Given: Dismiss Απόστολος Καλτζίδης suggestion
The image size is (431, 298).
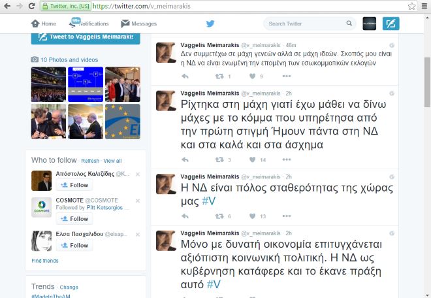Looking at the screenshot, I should [138, 174].
